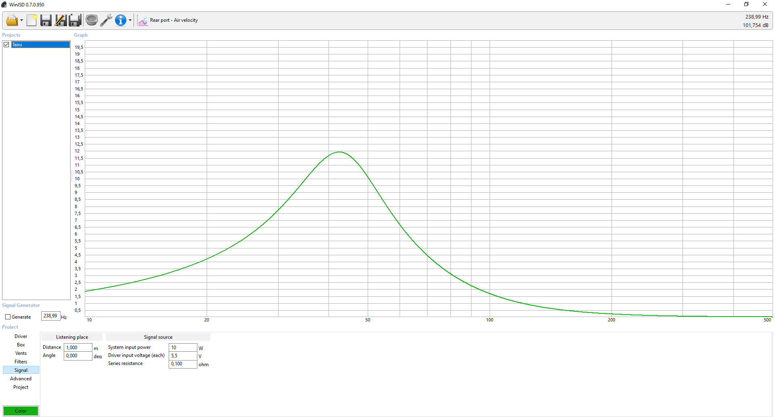The height and width of the screenshot is (417, 775).
Task: Expand the open project dropdown arrow
Action: pos(21,20)
